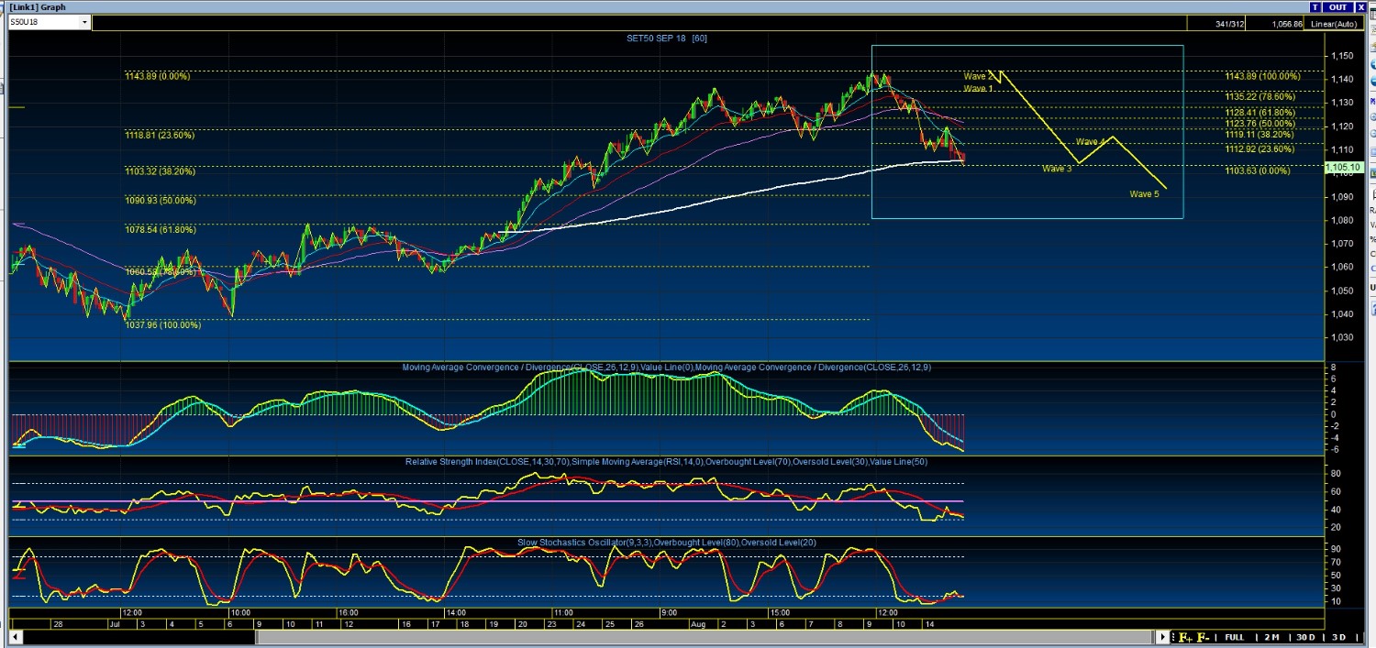The image size is (1376, 648).
Task: Select the 2 M time range
Action: coord(1271,637)
